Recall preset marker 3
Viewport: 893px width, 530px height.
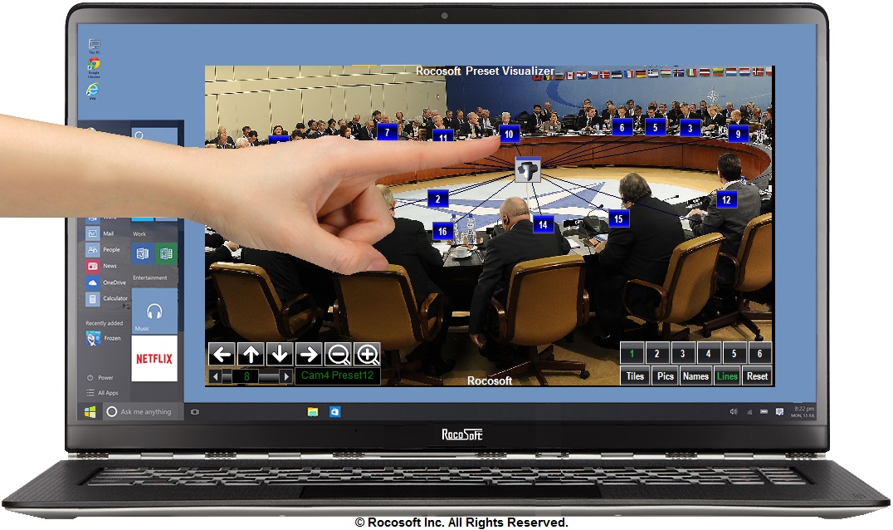tap(690, 128)
